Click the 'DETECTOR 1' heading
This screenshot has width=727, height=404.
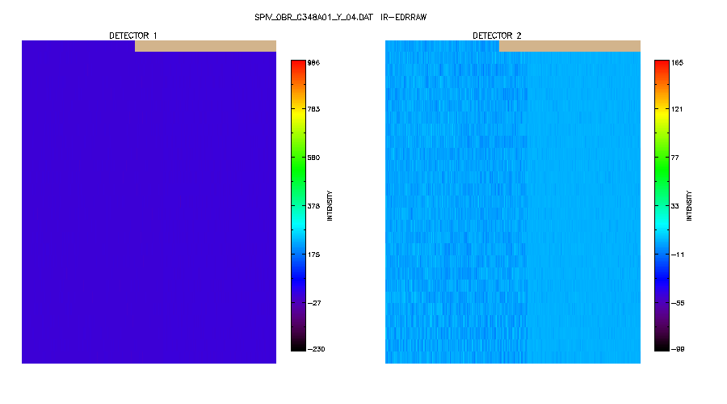click(133, 36)
